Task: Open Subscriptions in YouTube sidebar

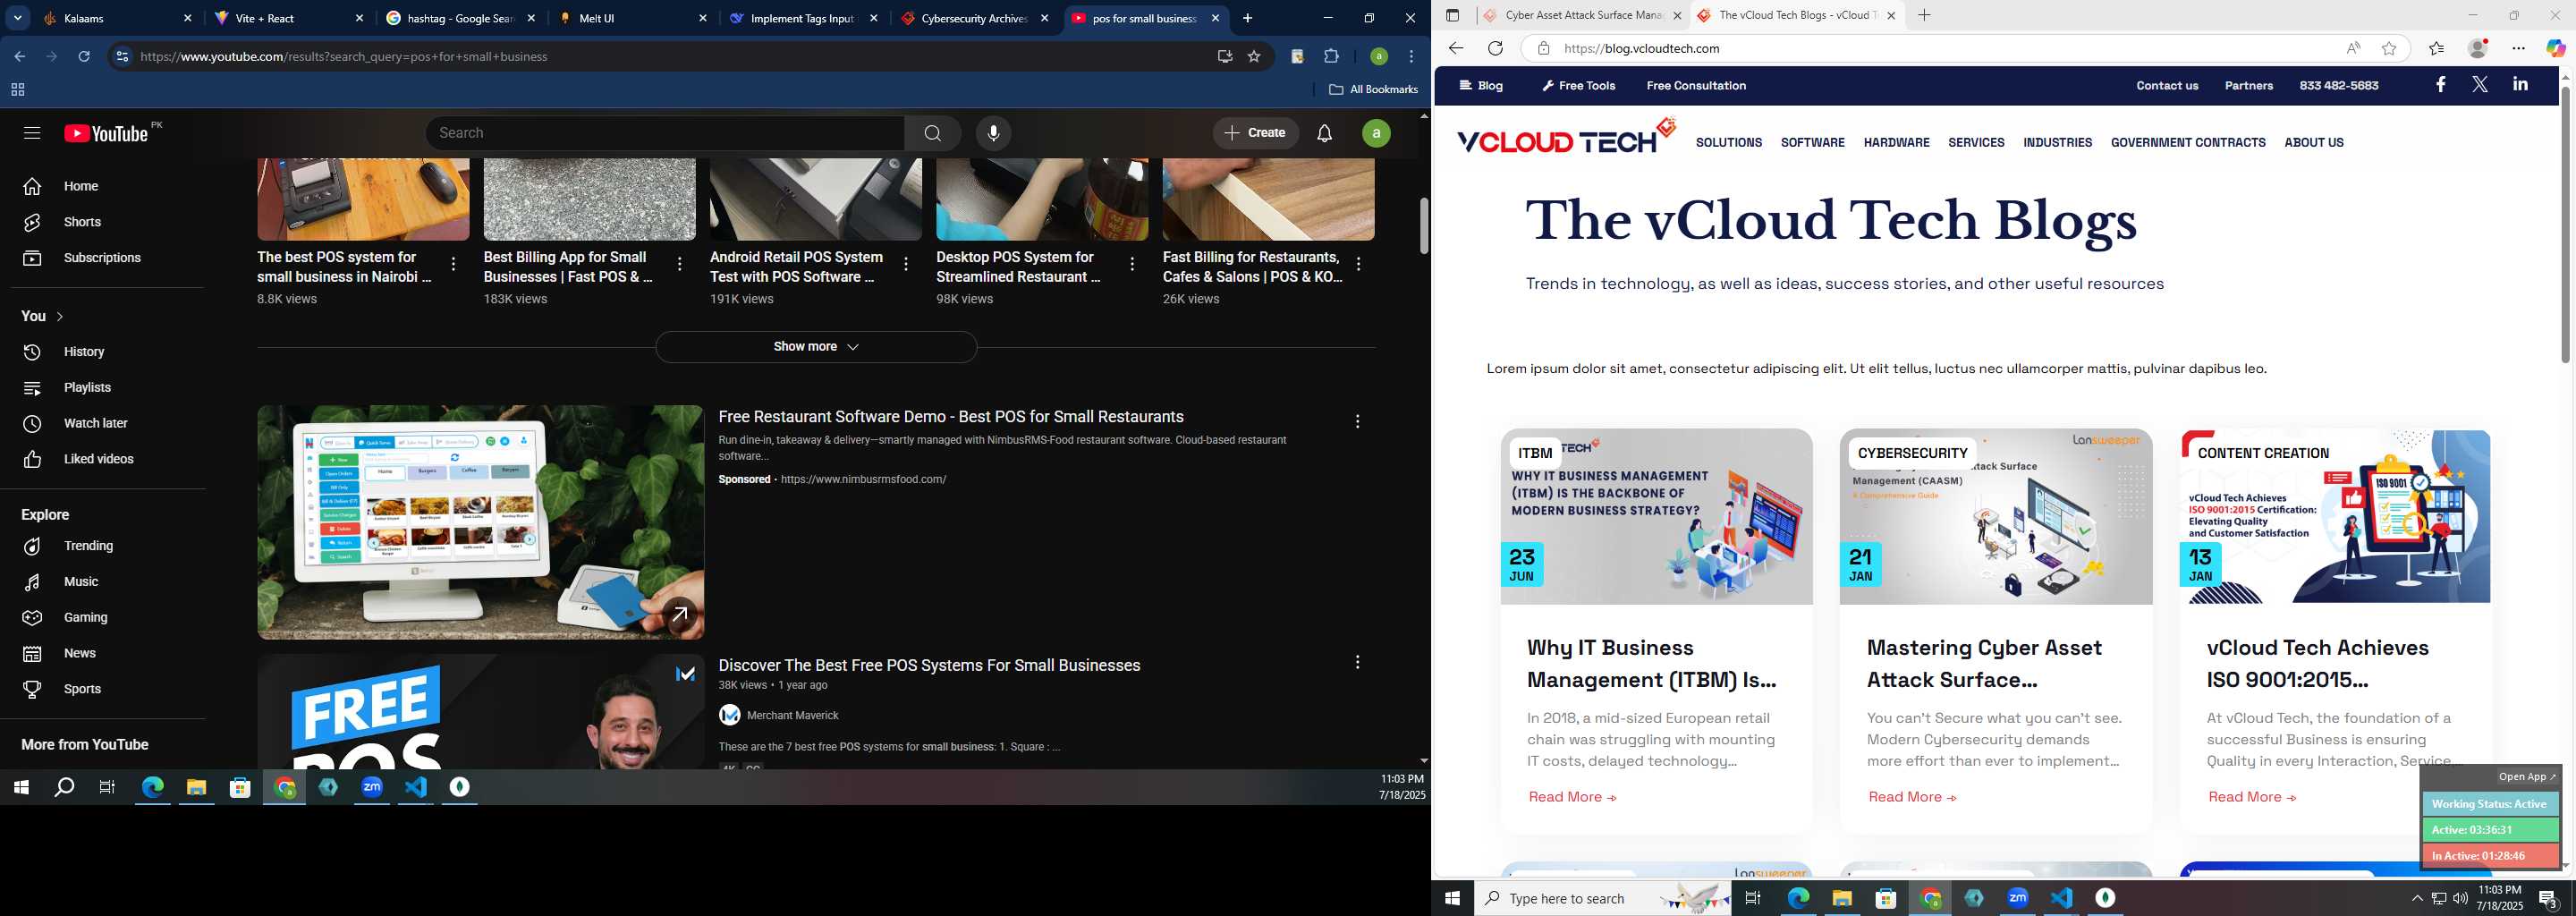Action: (x=104, y=258)
